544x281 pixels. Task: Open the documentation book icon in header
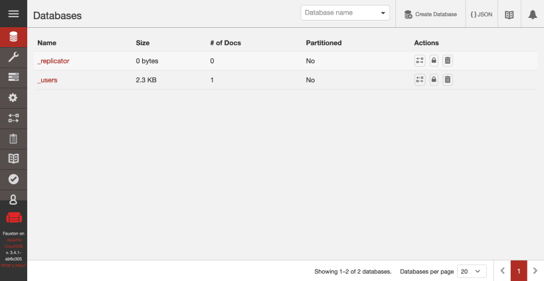[x=509, y=14]
